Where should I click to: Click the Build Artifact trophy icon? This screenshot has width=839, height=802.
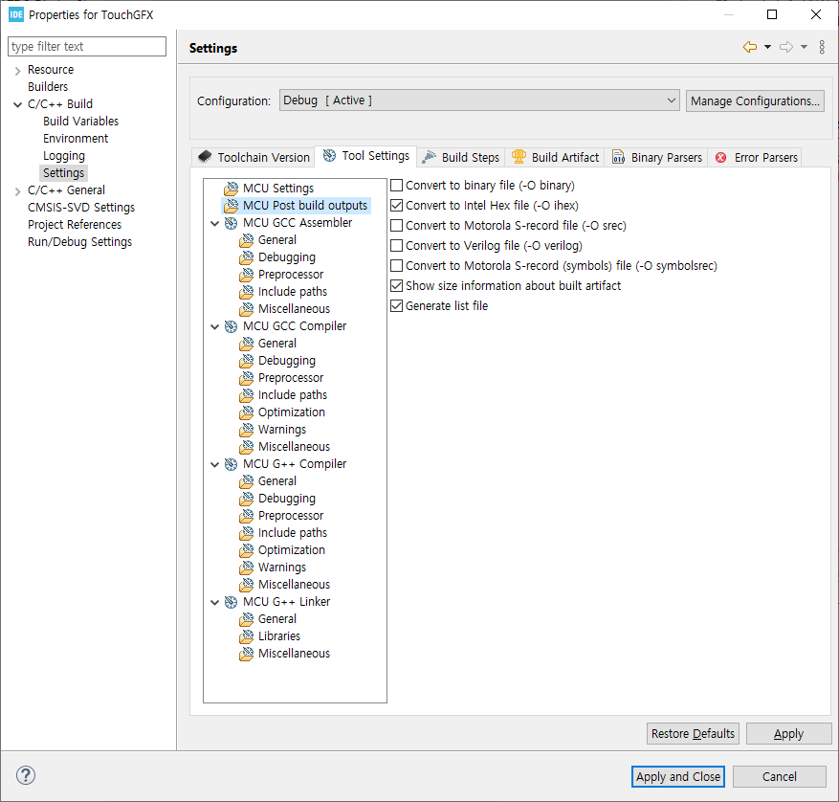[x=519, y=156]
